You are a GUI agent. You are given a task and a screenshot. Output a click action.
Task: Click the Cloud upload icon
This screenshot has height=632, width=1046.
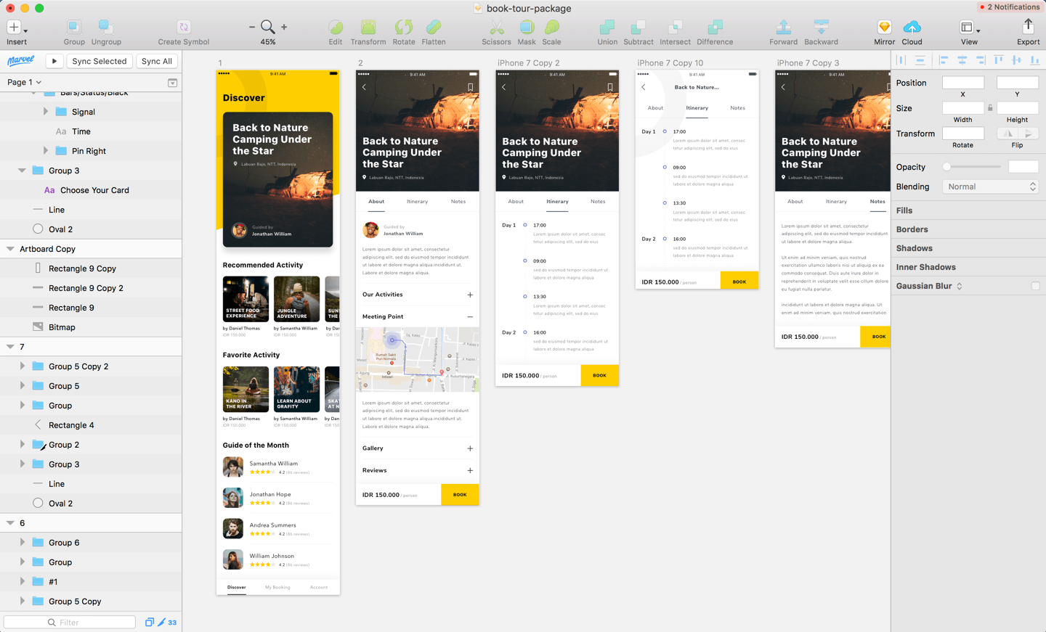[x=912, y=28]
